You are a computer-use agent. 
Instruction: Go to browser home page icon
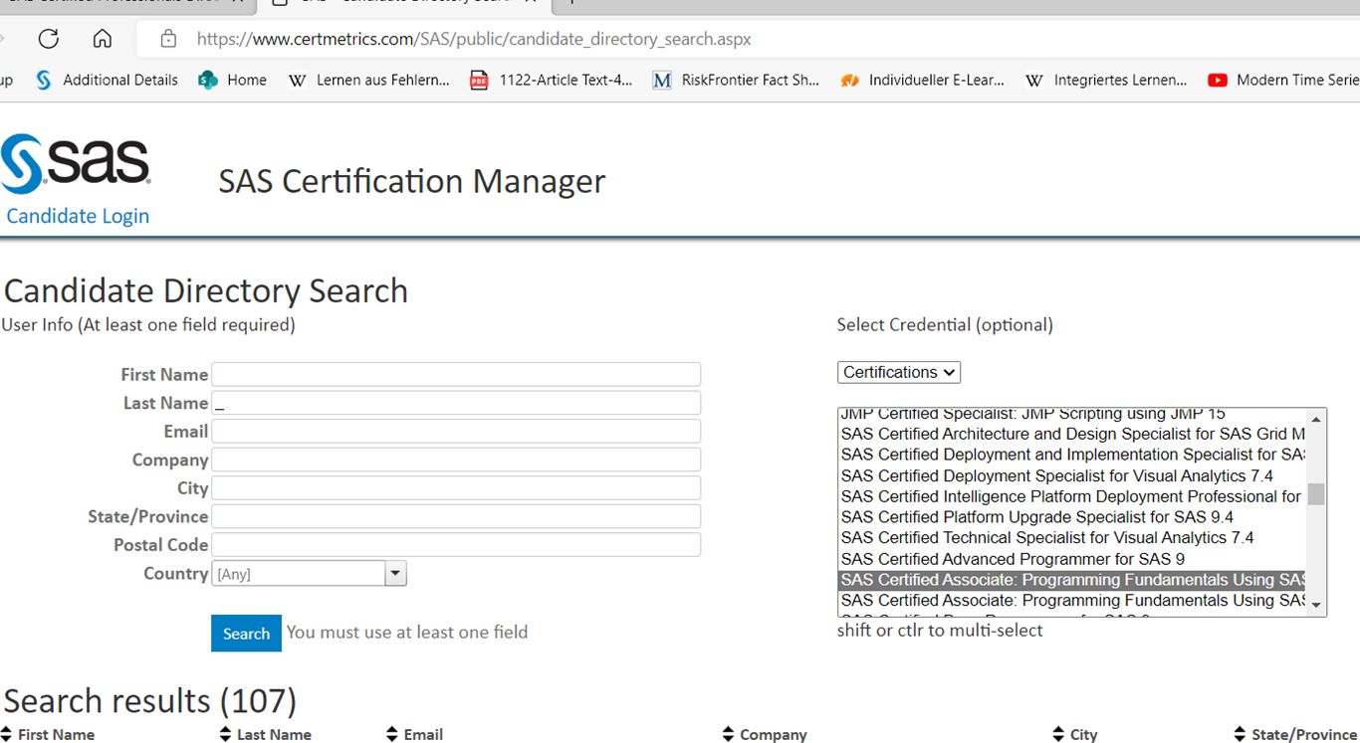(x=102, y=39)
